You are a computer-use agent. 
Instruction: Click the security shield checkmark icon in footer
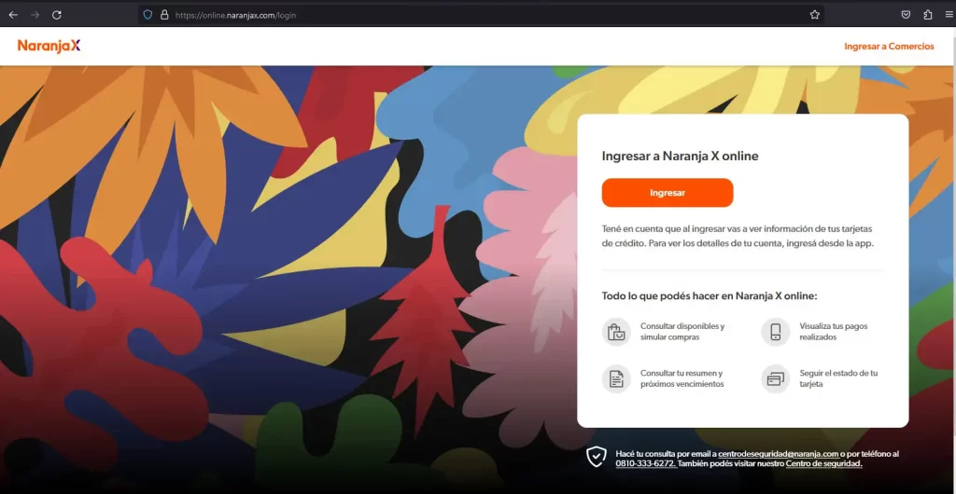tap(596, 457)
